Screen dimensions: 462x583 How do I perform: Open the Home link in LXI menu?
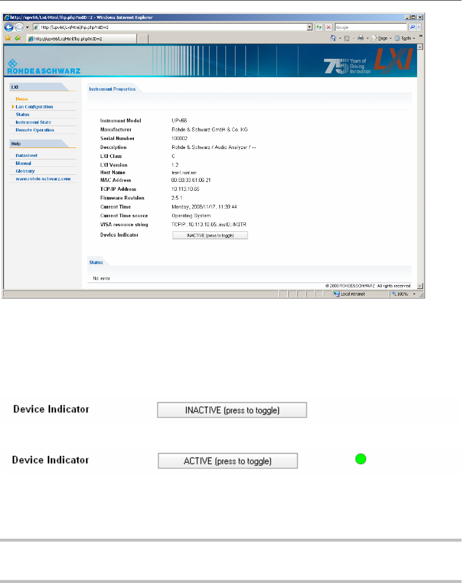click(21, 99)
